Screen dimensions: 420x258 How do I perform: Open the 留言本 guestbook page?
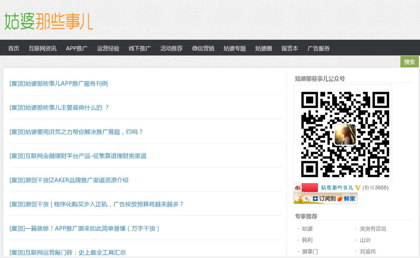(x=290, y=48)
